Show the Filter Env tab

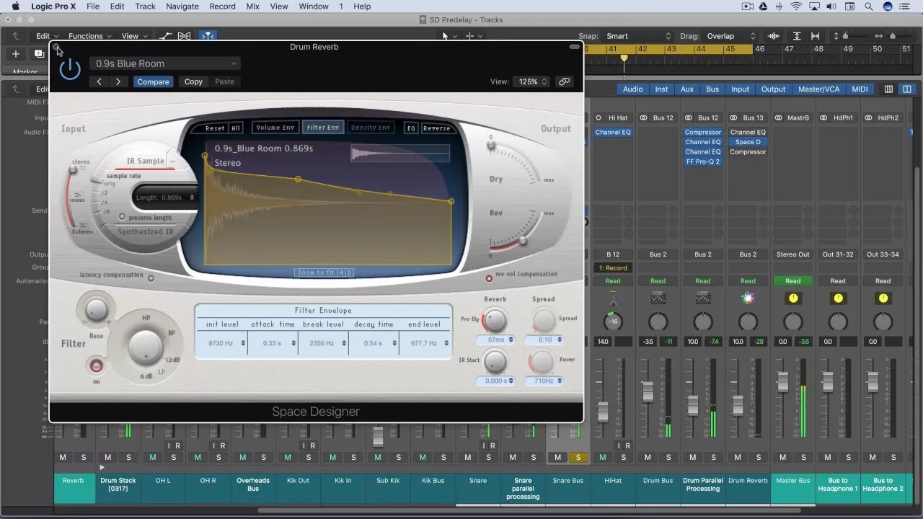[x=323, y=128]
